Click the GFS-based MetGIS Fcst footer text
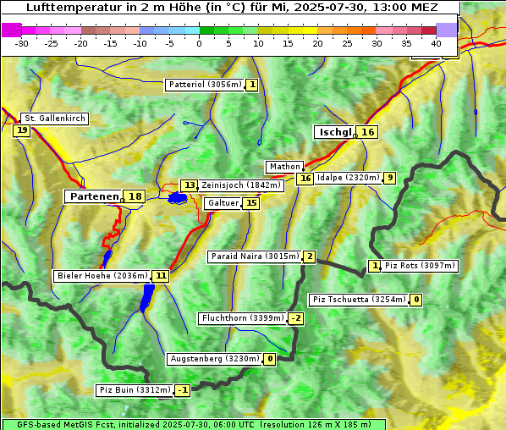This screenshot has height=430, width=506. point(194,425)
